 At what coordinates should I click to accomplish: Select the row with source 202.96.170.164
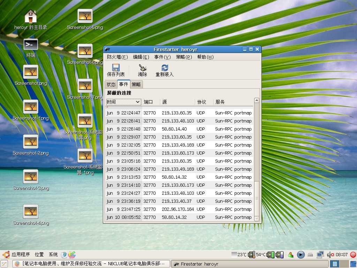click(x=179, y=209)
